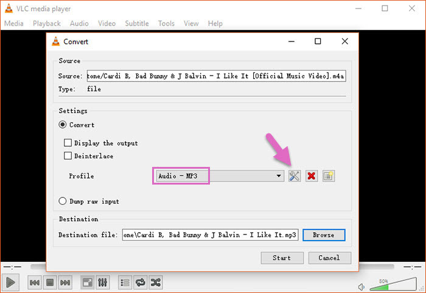
Task: Click the Cancel button
Action: [x=330, y=258]
